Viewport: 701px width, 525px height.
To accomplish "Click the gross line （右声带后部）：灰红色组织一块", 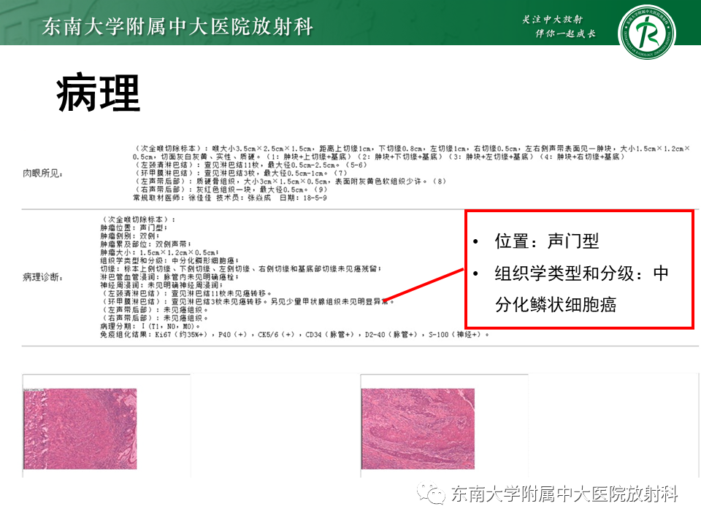I will point(231,190).
